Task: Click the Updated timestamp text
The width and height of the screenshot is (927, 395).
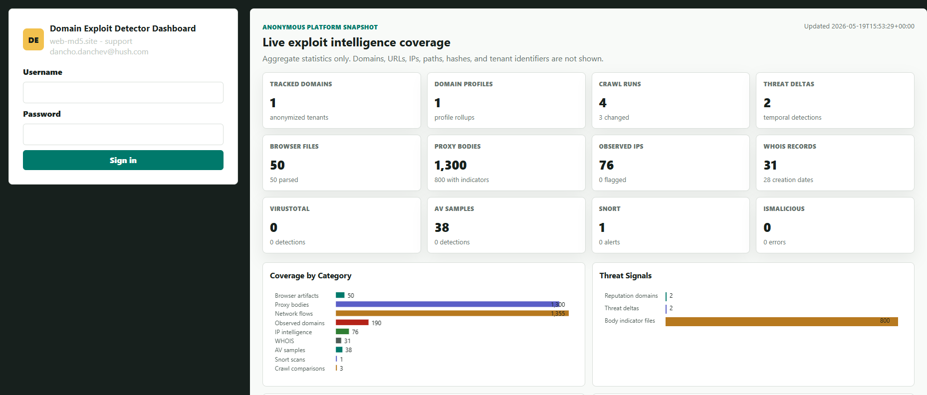Action: pos(859,26)
